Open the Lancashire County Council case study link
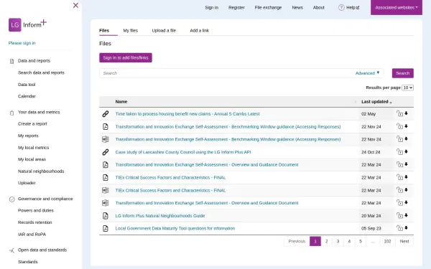The height and width of the screenshot is (269, 431). 183,152
